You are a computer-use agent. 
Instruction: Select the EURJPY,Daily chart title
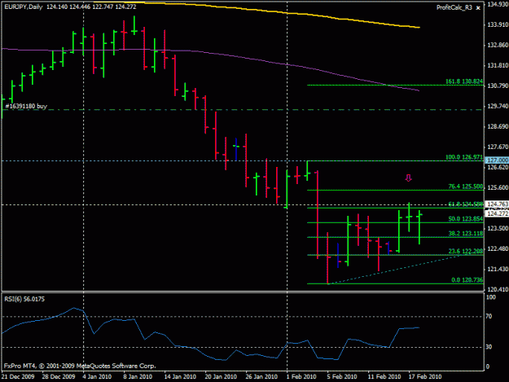pyautogui.click(x=24, y=7)
